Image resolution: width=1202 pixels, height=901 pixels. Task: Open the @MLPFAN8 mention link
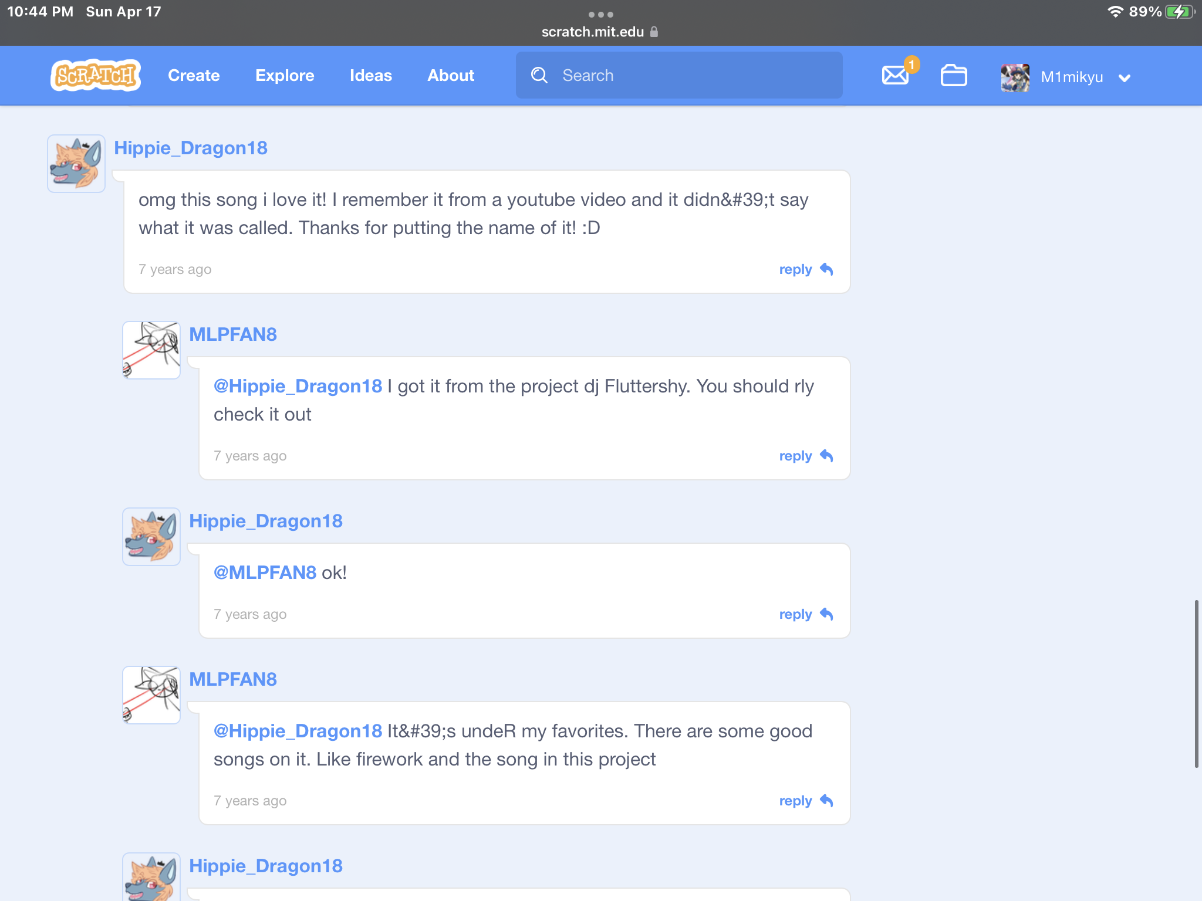(265, 573)
